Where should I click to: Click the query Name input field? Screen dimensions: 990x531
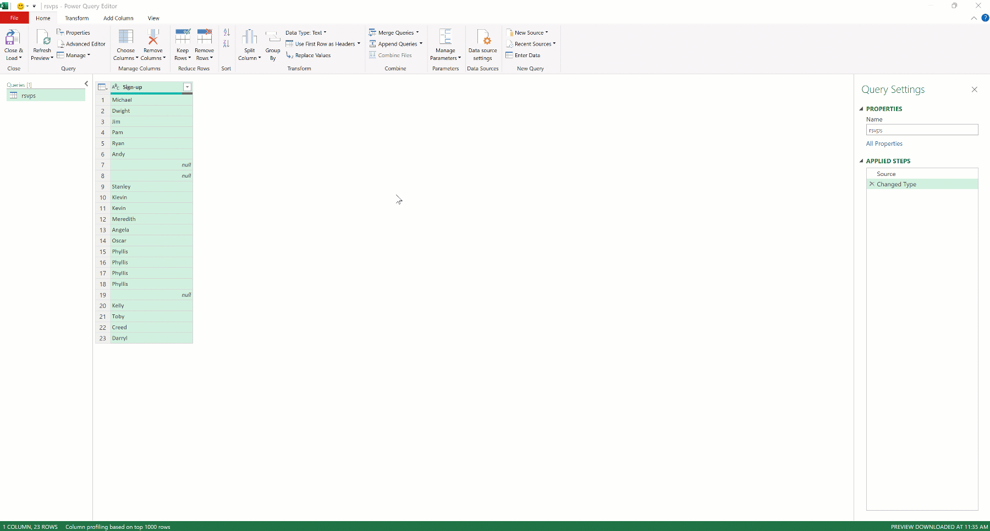pyautogui.click(x=922, y=130)
